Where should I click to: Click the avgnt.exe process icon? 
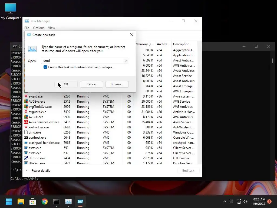tap(26, 96)
